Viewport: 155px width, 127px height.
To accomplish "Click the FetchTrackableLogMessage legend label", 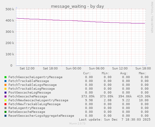I will tap(32, 89).
